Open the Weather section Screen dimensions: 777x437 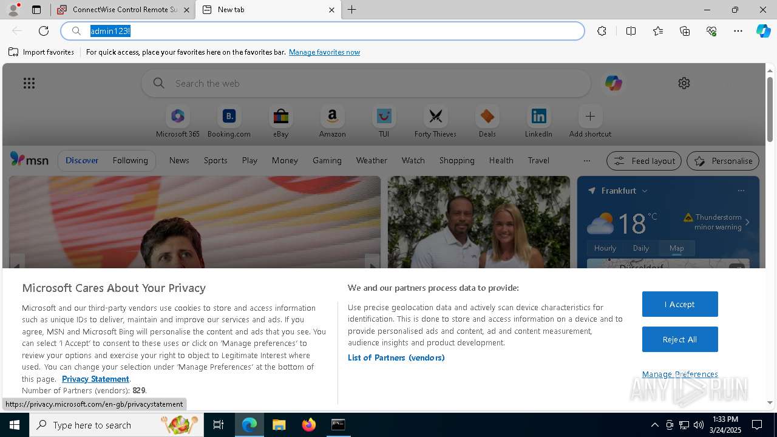tap(372, 160)
